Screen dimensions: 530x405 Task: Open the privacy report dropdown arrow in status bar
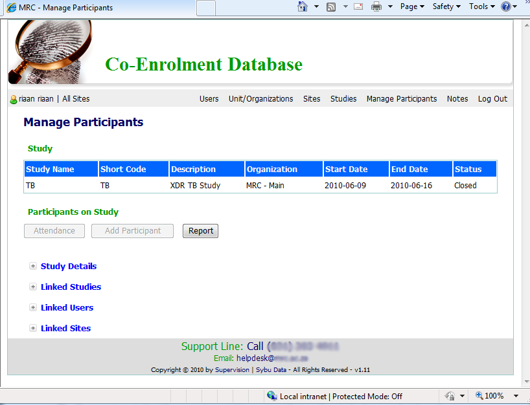pos(462,395)
